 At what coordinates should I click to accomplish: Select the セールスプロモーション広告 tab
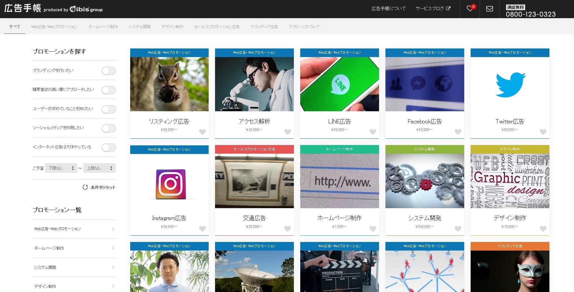coord(217,27)
